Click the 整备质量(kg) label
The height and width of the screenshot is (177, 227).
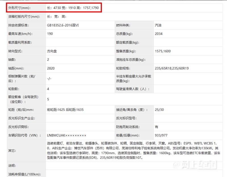click(126, 51)
